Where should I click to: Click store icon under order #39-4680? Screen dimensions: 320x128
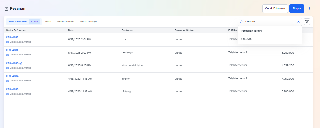click(x=7, y=68)
